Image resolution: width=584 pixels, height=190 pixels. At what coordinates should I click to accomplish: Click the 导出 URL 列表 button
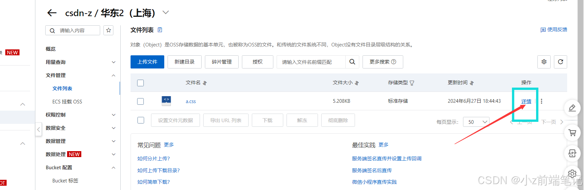coord(226,120)
